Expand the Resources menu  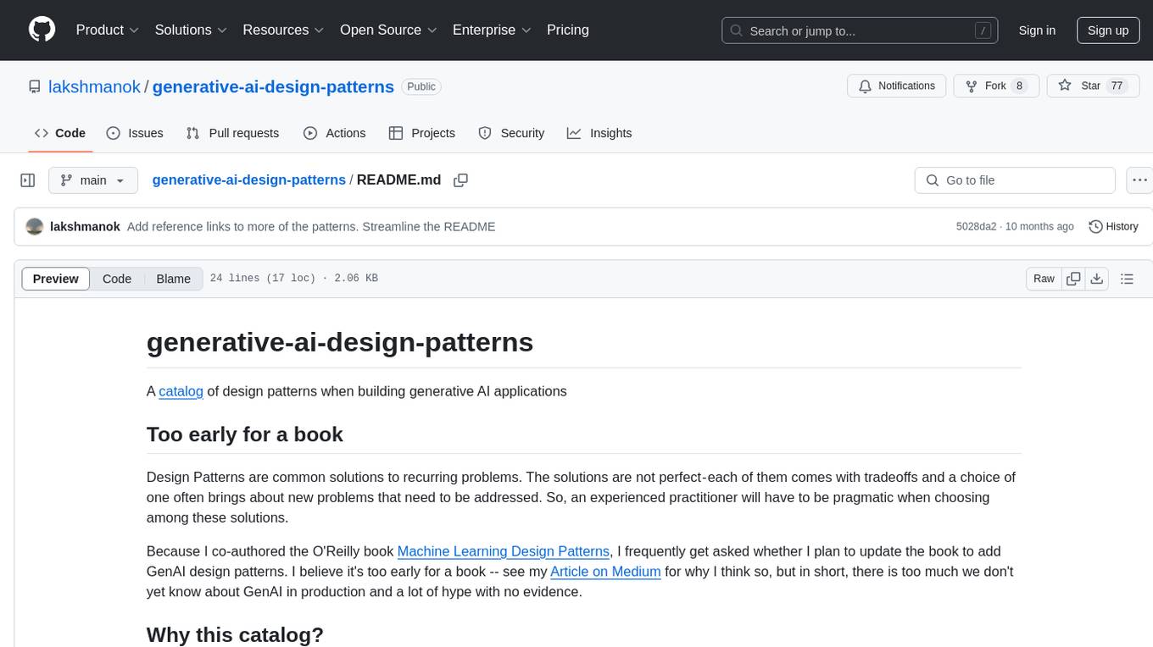pyautogui.click(x=283, y=30)
